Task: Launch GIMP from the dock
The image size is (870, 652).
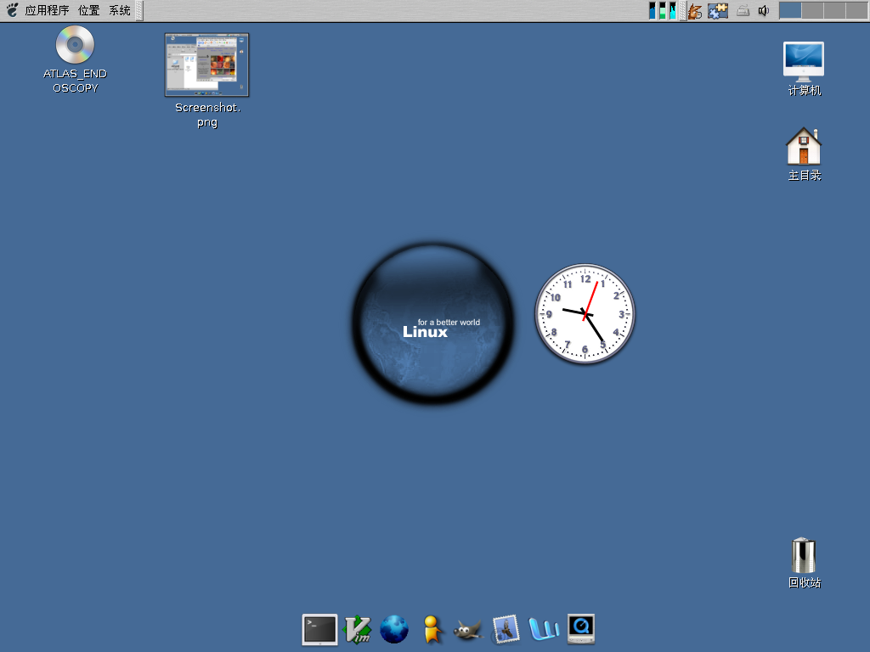Action: pos(468,631)
